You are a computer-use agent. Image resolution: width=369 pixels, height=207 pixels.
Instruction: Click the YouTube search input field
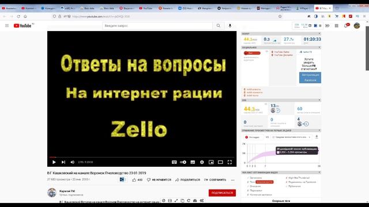(157, 25)
